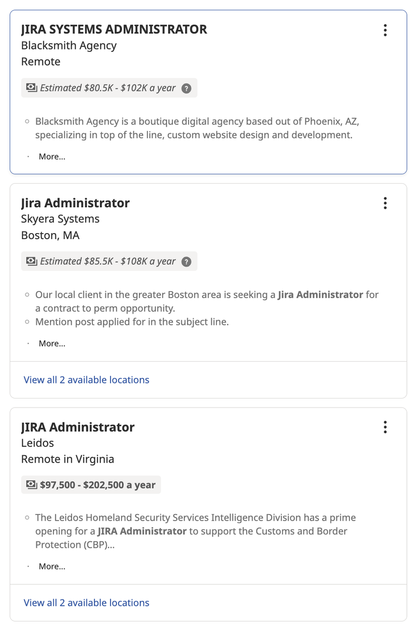Open options menu for Skyera Systems job
The image size is (416, 624).
point(385,203)
